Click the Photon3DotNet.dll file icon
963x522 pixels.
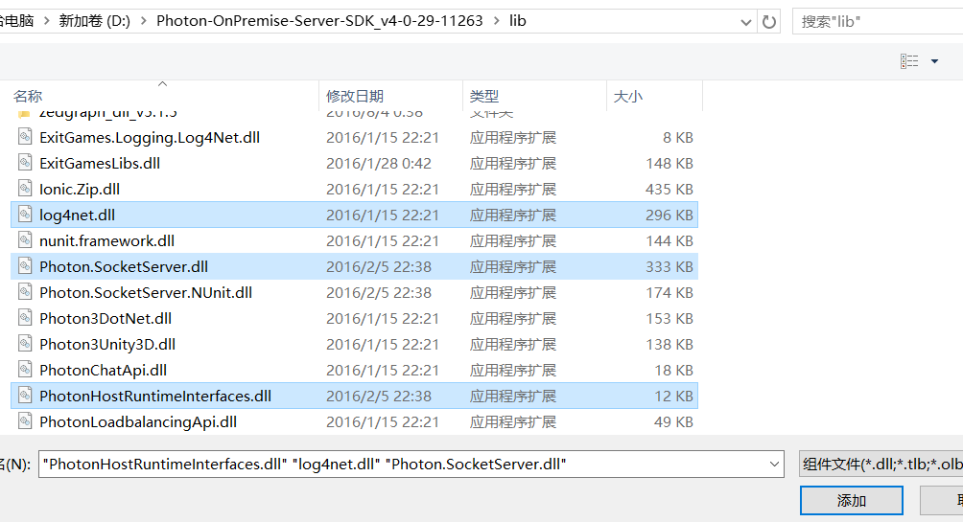tap(25, 318)
